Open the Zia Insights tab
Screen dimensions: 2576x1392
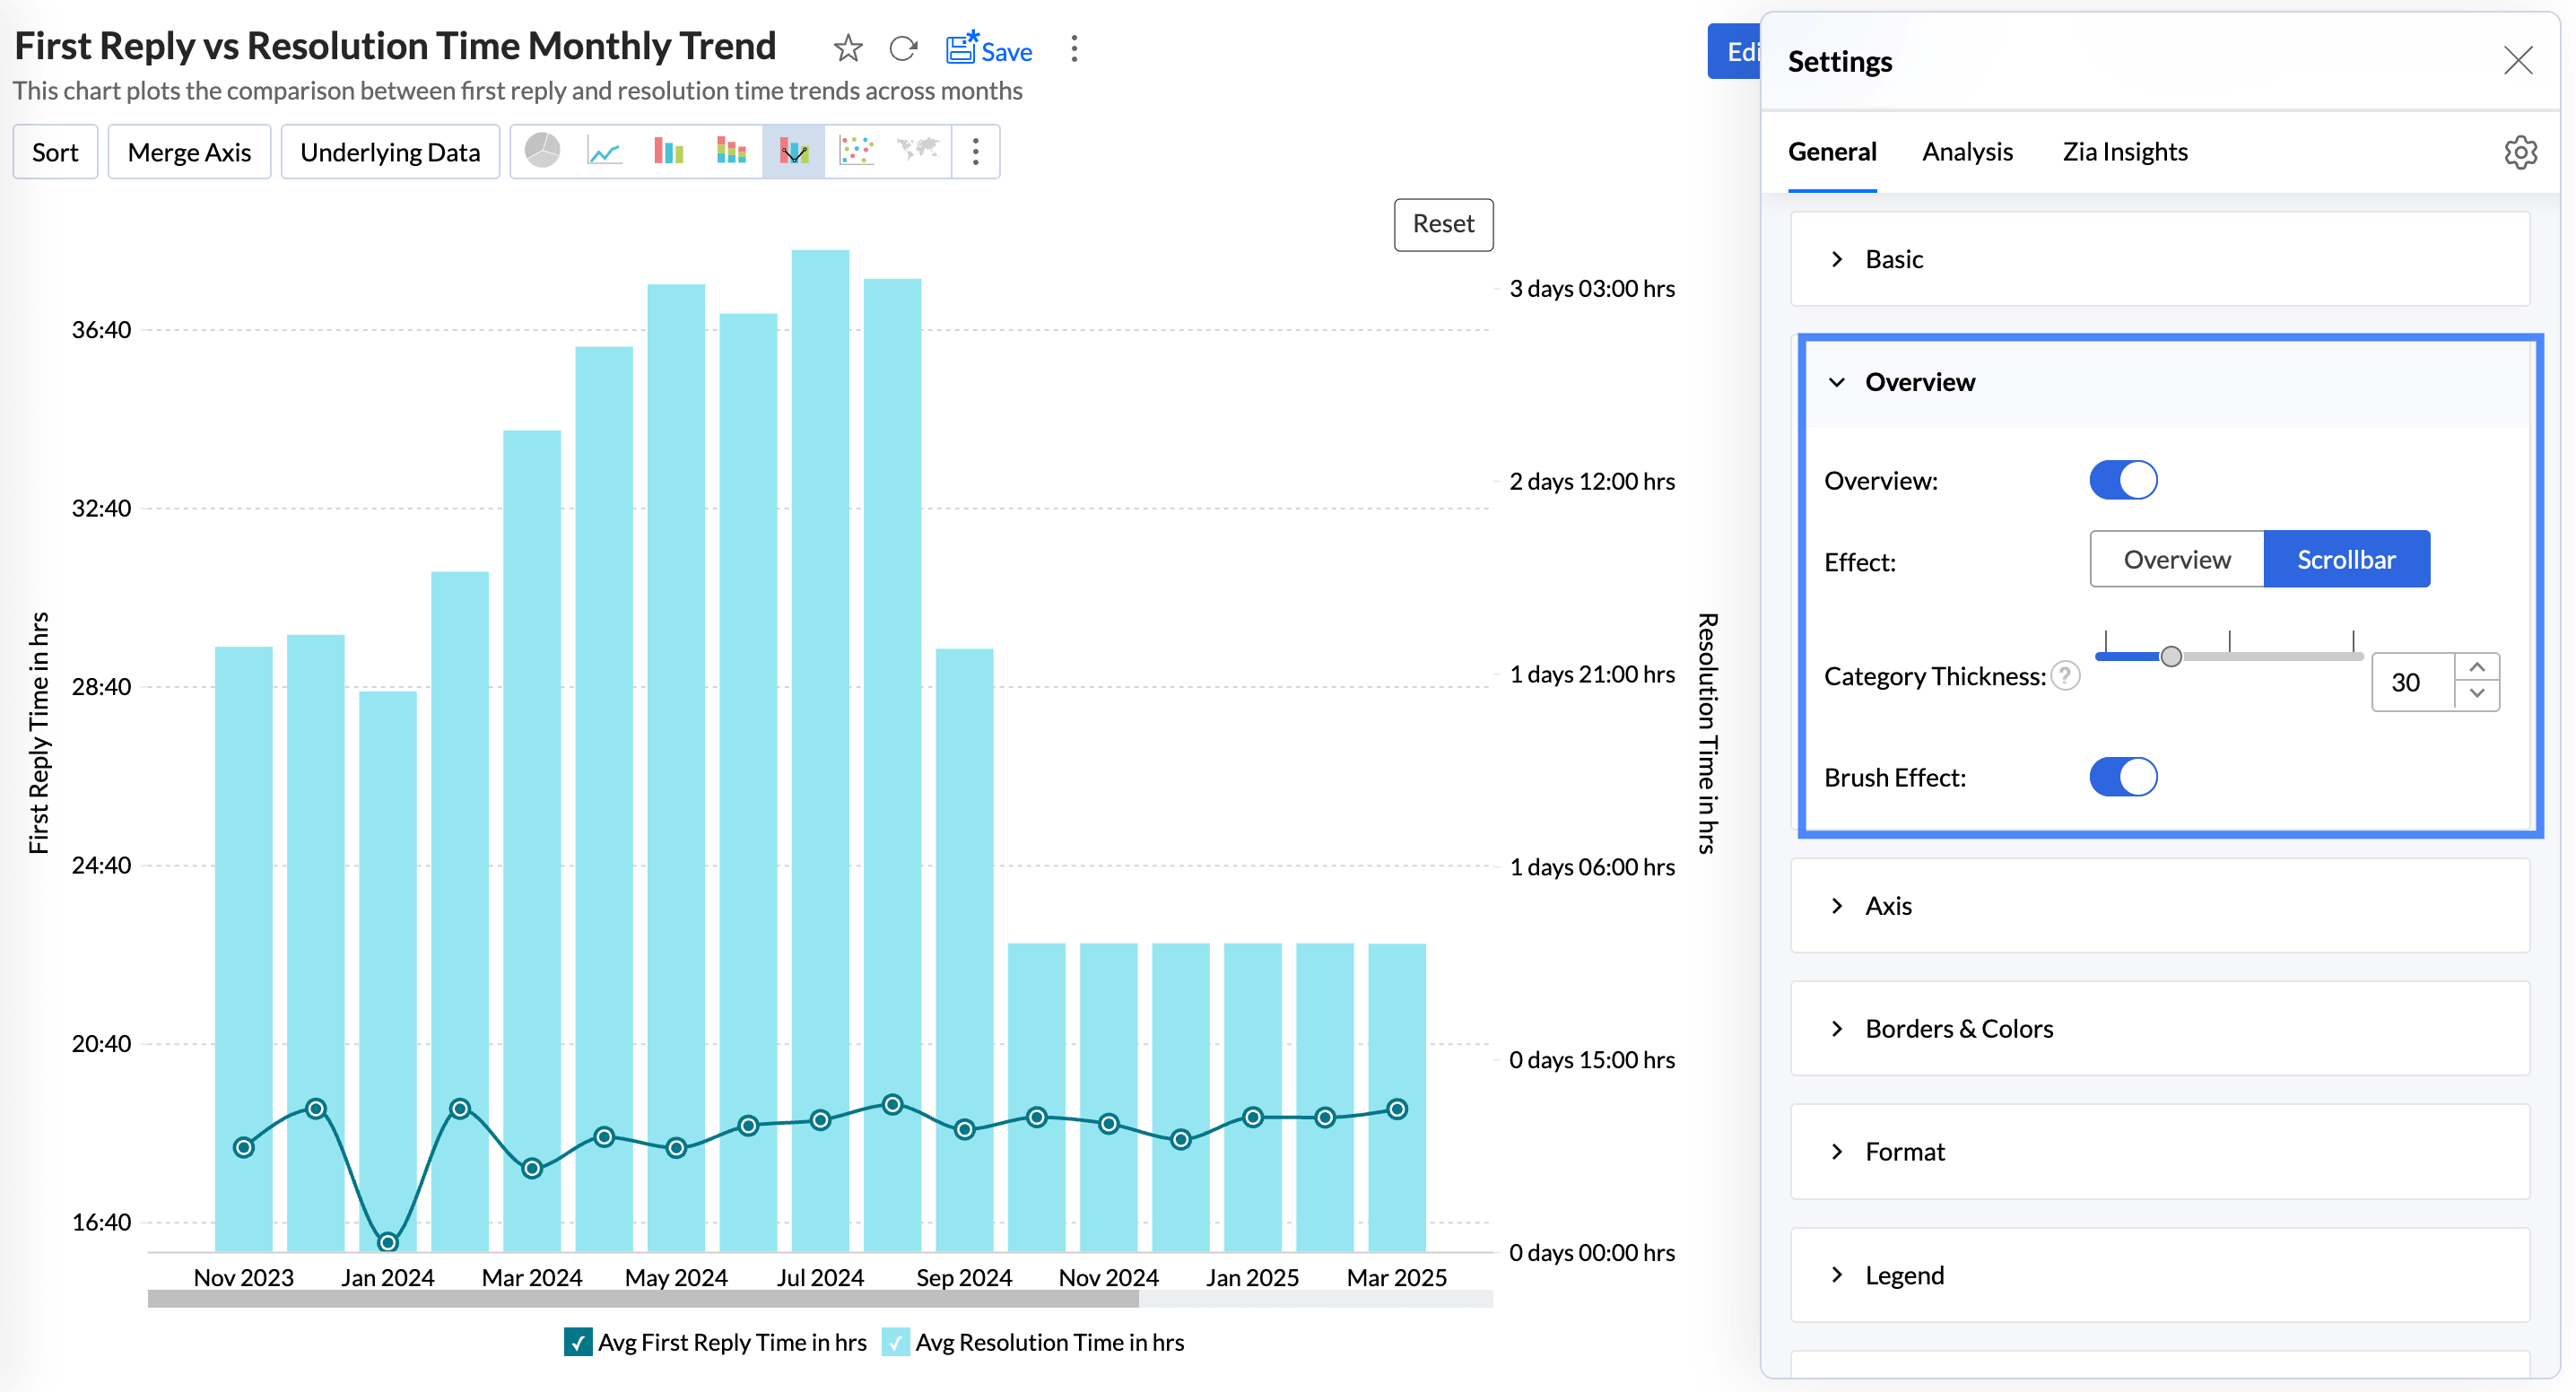coord(2125,152)
